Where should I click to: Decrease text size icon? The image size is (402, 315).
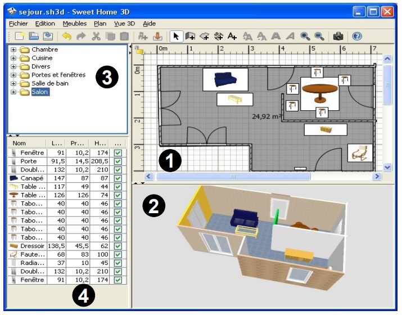[261, 36]
